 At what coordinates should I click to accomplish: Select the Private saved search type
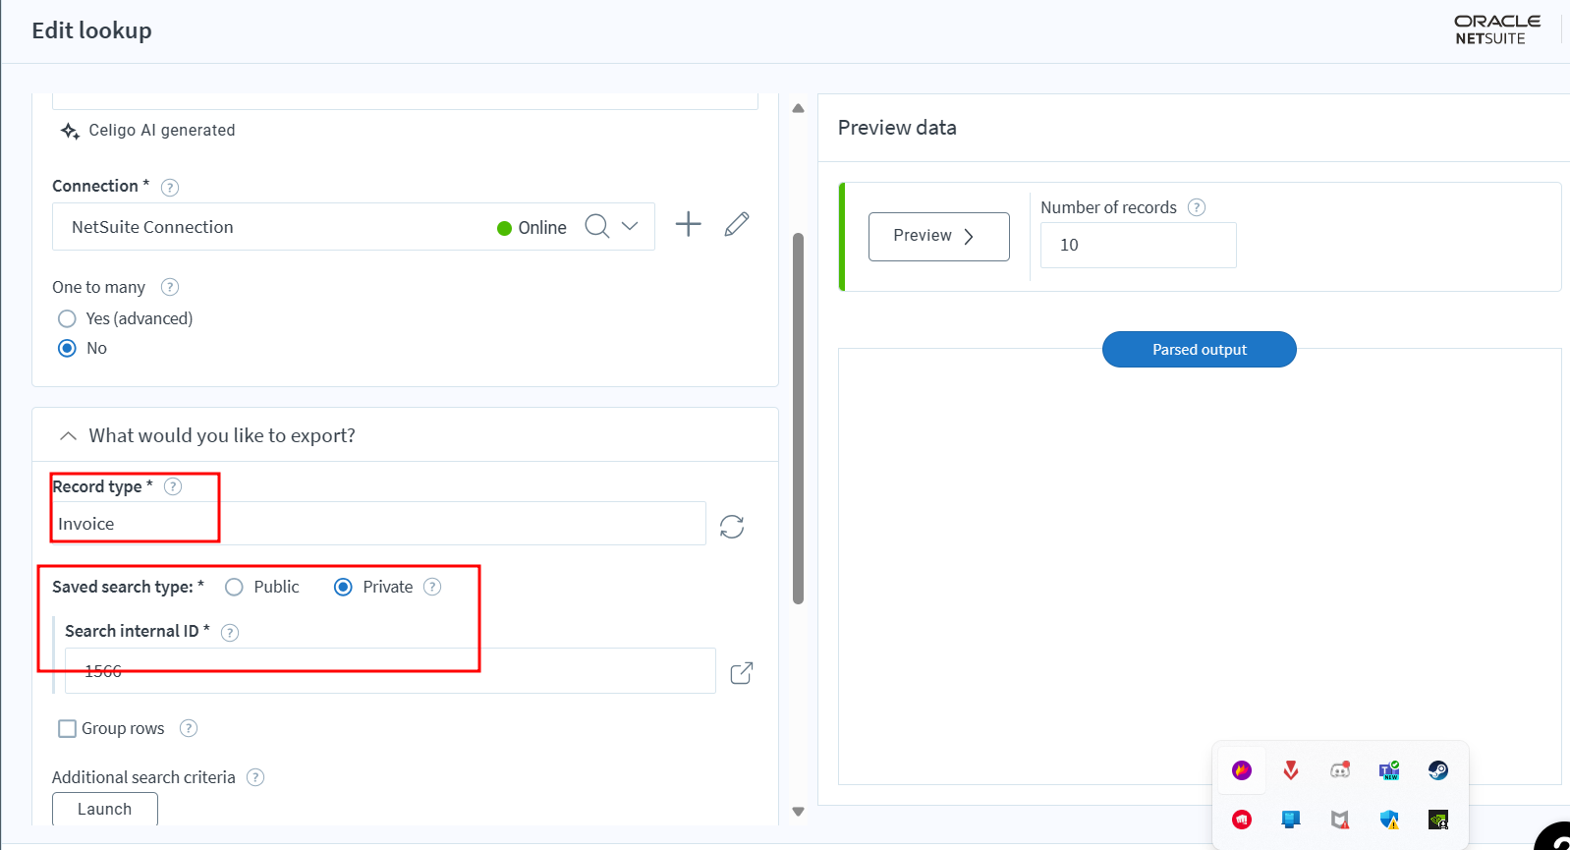(x=343, y=587)
